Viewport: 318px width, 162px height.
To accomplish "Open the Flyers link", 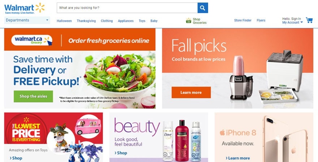I will tap(261, 21).
